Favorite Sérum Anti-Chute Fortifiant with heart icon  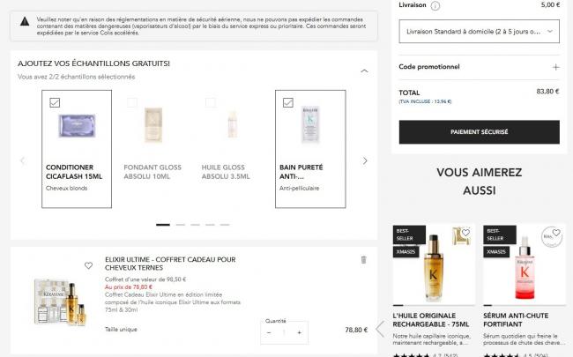(556, 233)
